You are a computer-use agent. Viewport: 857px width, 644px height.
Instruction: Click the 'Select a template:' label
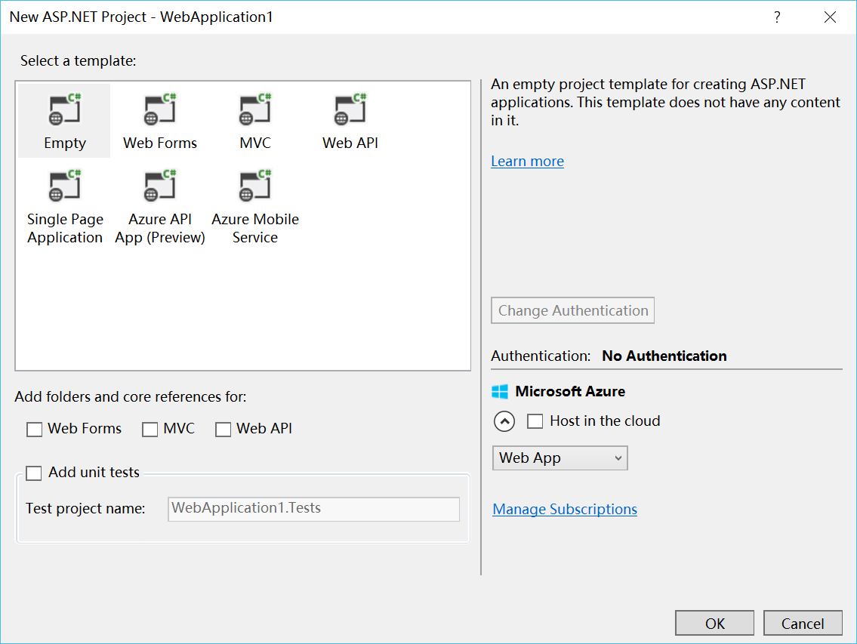pyautogui.click(x=79, y=60)
